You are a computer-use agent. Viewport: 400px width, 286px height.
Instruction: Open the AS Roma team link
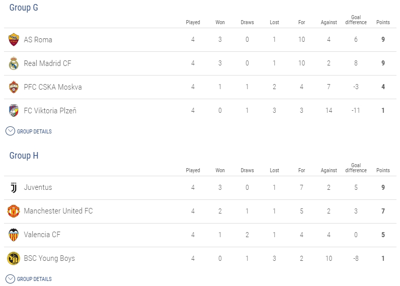tap(38, 40)
